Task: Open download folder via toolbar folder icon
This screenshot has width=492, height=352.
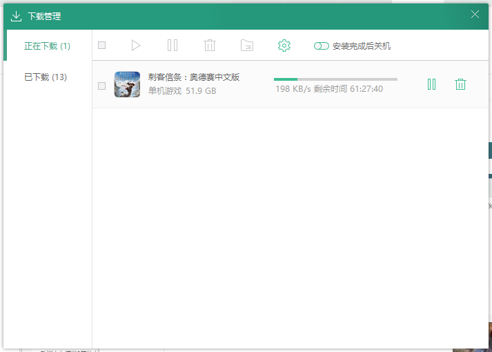Action: (247, 46)
